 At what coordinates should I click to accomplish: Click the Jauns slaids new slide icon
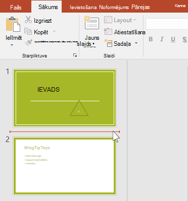tap(91, 23)
